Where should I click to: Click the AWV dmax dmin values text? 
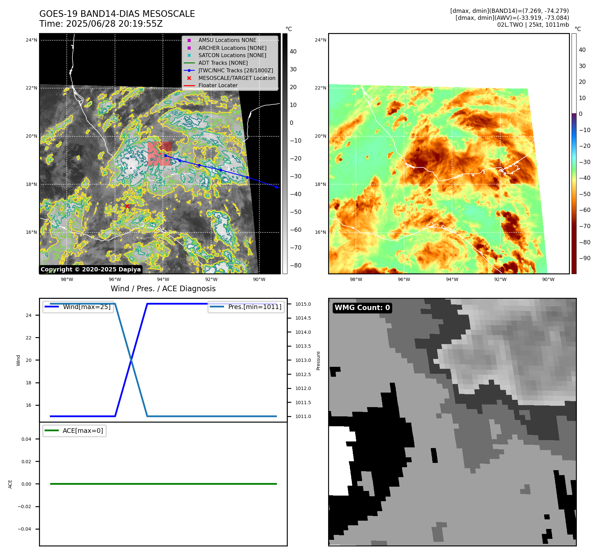[x=512, y=18]
